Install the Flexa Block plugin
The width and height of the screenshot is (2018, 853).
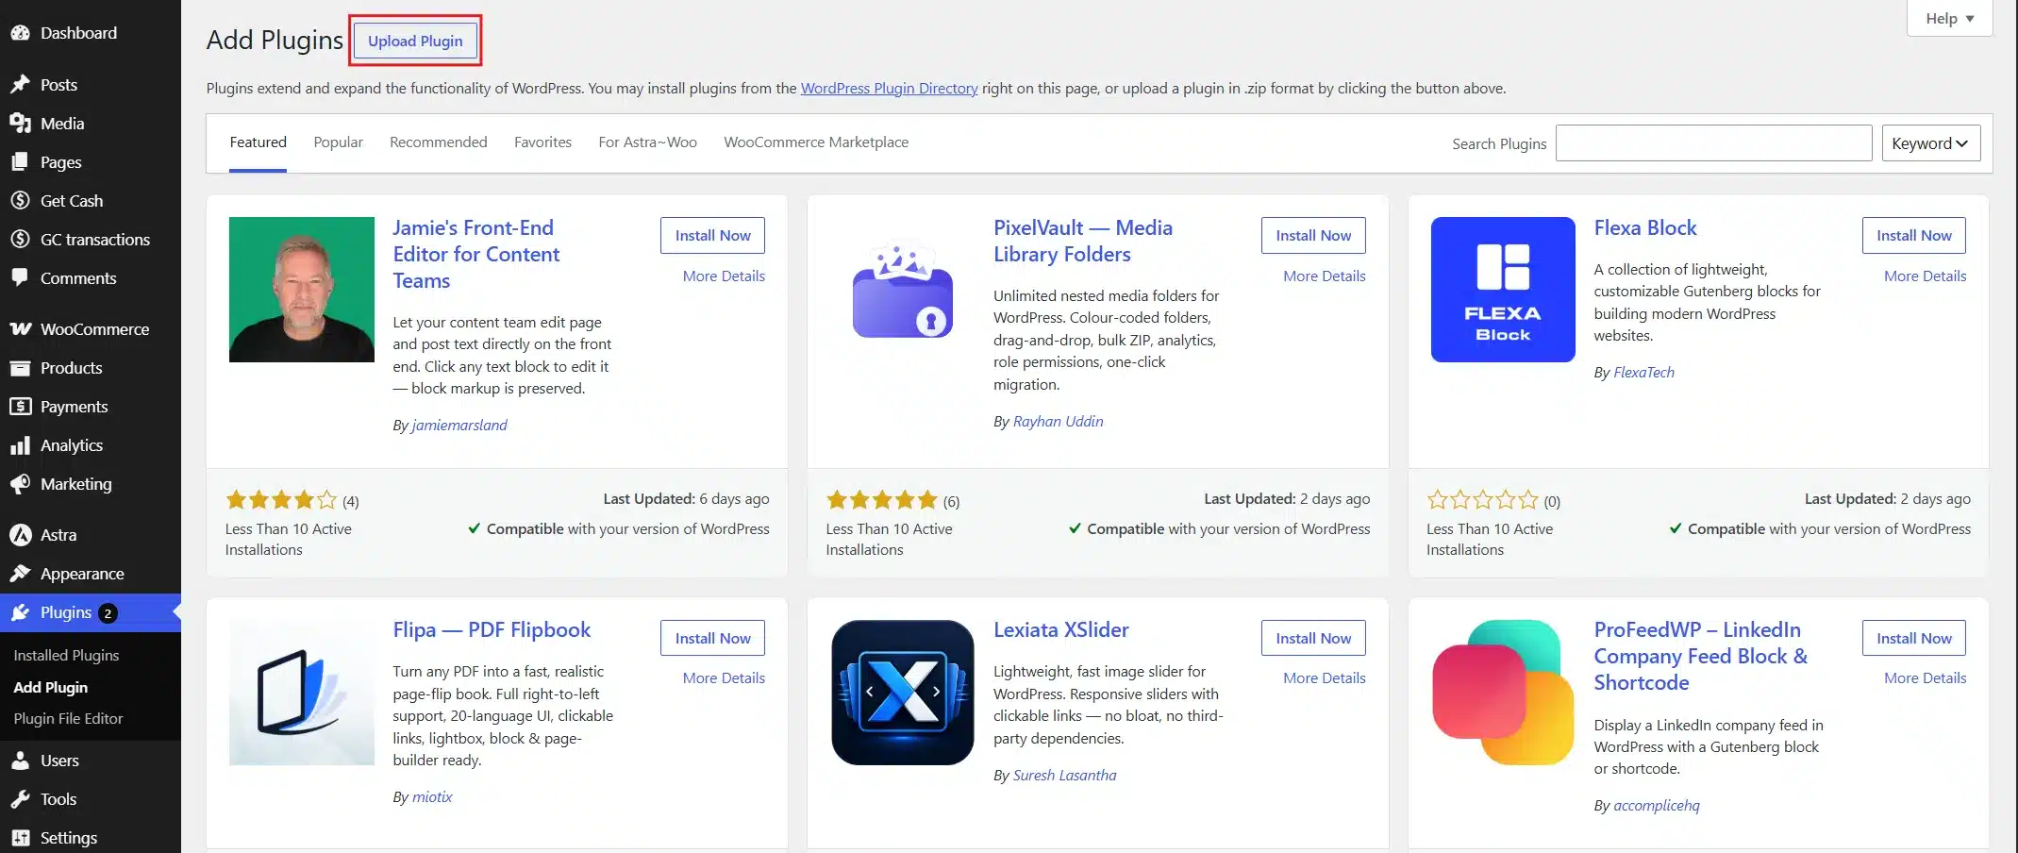(x=1914, y=236)
